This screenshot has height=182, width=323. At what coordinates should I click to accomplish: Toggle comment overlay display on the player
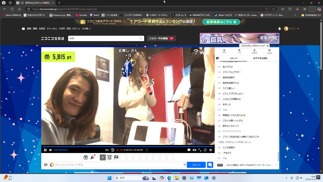pos(189,150)
